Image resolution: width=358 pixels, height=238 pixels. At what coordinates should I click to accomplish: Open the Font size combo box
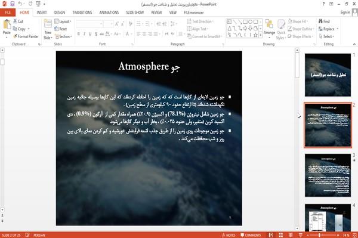click(108, 24)
